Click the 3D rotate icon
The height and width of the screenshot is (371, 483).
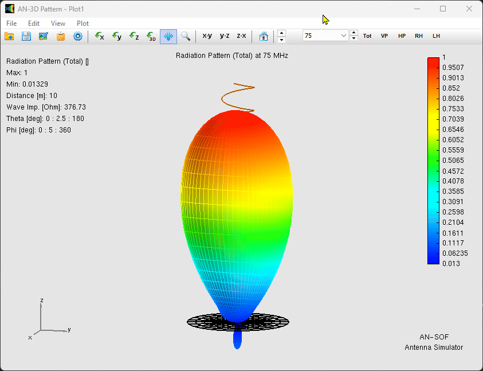(151, 36)
